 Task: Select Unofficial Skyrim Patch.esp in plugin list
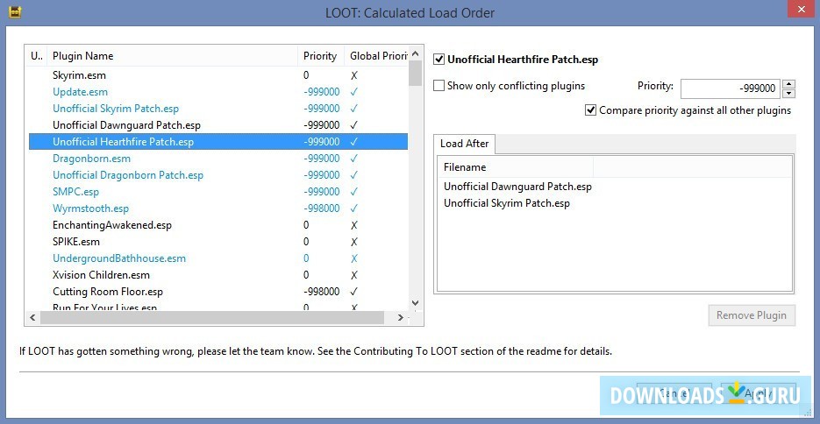coord(218,109)
